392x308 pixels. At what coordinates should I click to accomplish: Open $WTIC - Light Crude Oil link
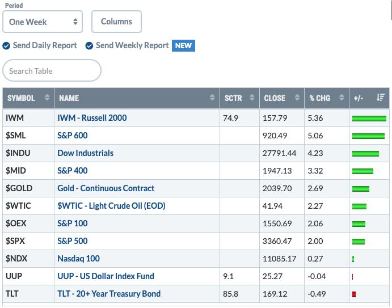click(x=112, y=206)
